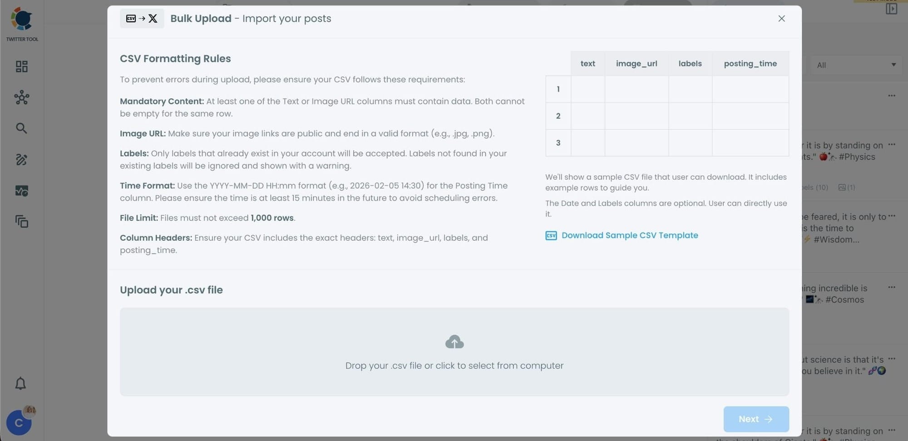Open the analytics panel icon in sidebar
Image resolution: width=908 pixels, height=441 pixels.
pyautogui.click(x=21, y=191)
